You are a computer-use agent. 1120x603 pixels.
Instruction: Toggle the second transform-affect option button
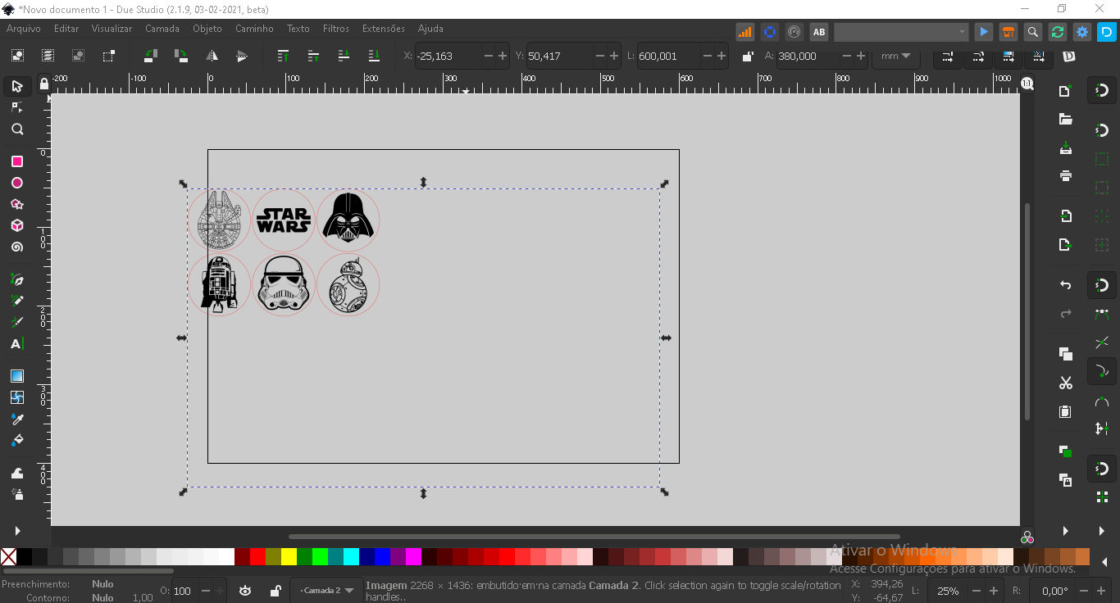click(978, 56)
